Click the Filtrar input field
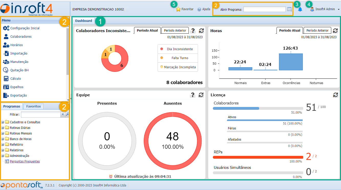Viewport: 341px width, 190px height. tap(40, 115)
